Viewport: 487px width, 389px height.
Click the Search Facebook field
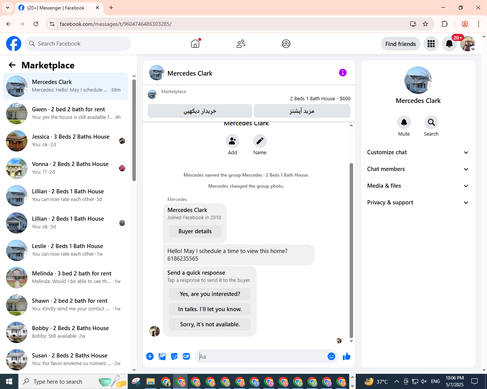pyautogui.click(x=78, y=44)
